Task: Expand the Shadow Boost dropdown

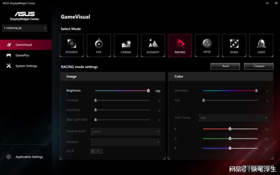Action: click(125, 132)
